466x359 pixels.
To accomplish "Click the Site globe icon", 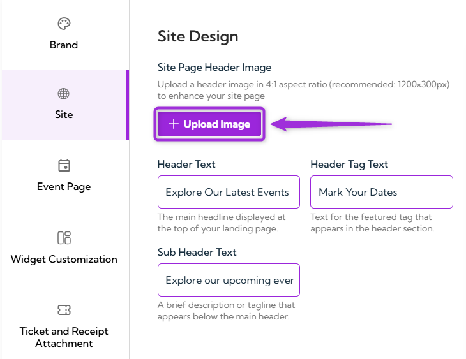I will point(64,94).
